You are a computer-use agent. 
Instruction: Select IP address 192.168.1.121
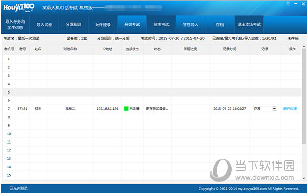pos(107,109)
